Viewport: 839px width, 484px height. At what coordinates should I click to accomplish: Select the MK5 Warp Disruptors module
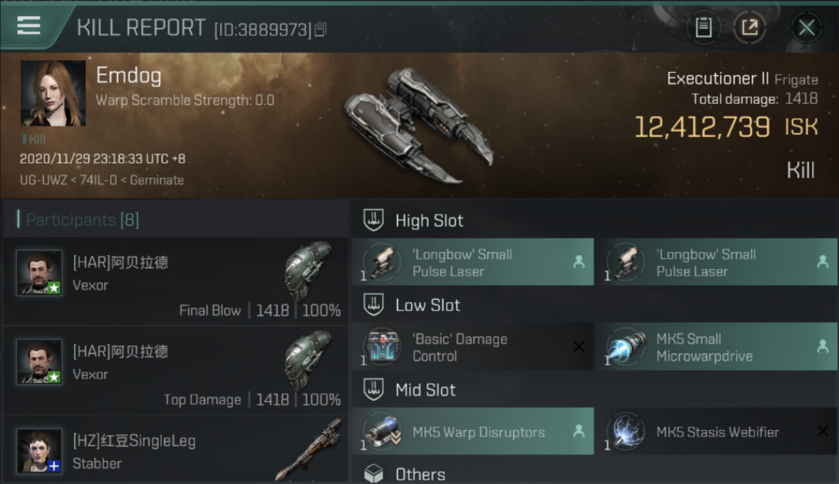tap(472, 432)
